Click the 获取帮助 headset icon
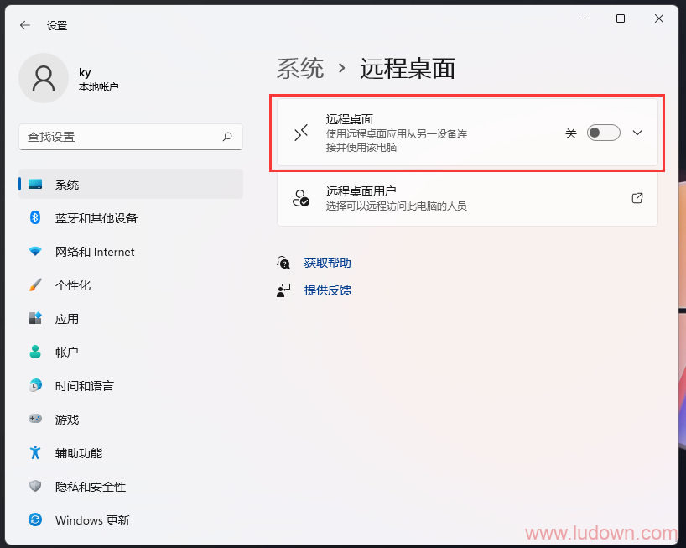Viewport: 686px width, 548px height. point(283,263)
